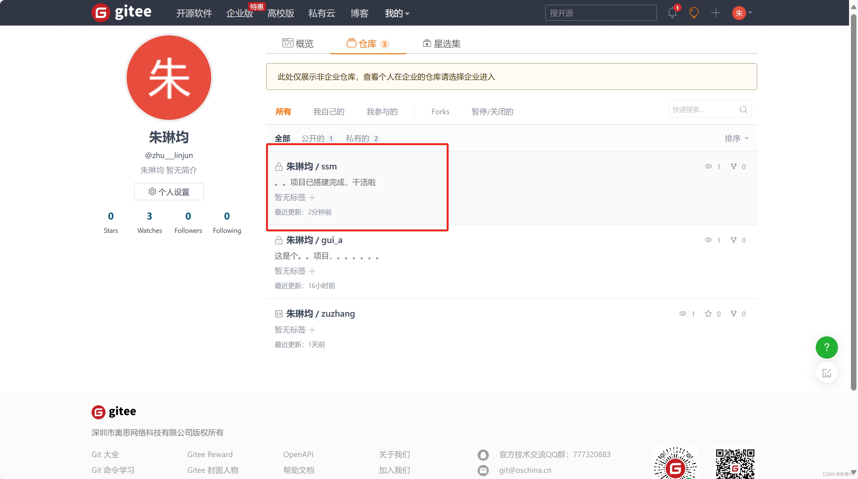Click the fork count icon on zuzhang
858x479 pixels.
(x=735, y=313)
